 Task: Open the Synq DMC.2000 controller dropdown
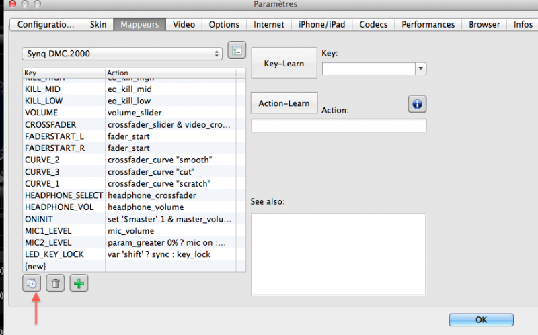[122, 53]
